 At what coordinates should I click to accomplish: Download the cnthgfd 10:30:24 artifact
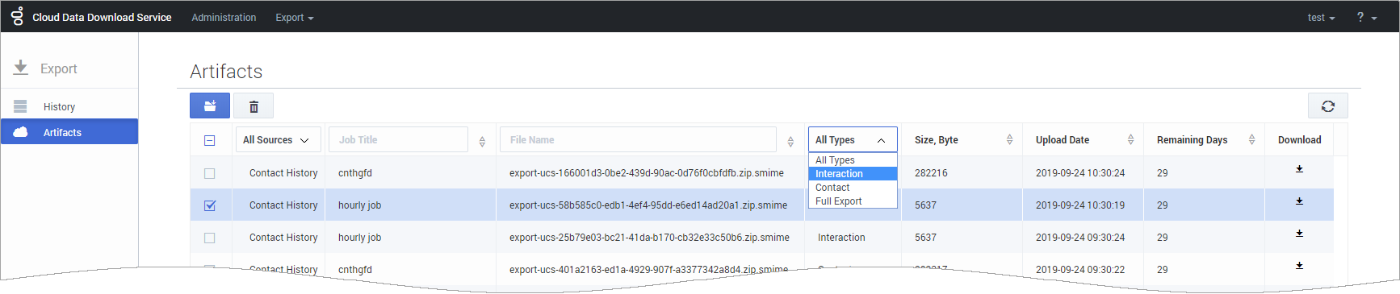tap(1299, 169)
